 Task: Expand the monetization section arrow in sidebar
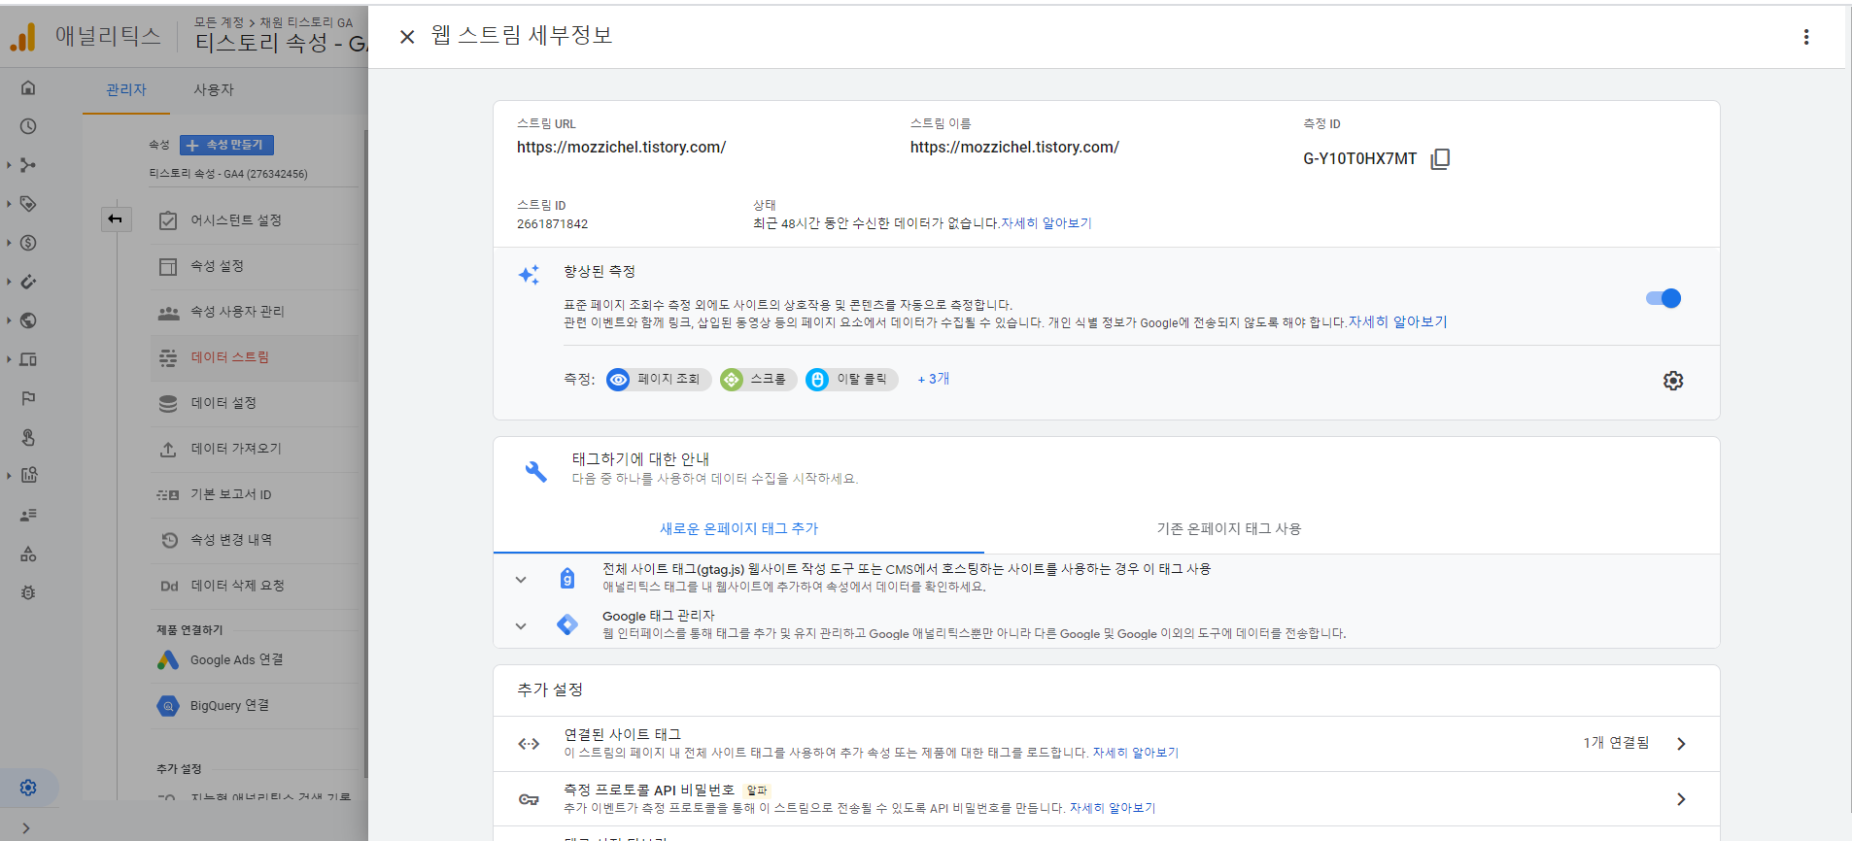coord(9,243)
